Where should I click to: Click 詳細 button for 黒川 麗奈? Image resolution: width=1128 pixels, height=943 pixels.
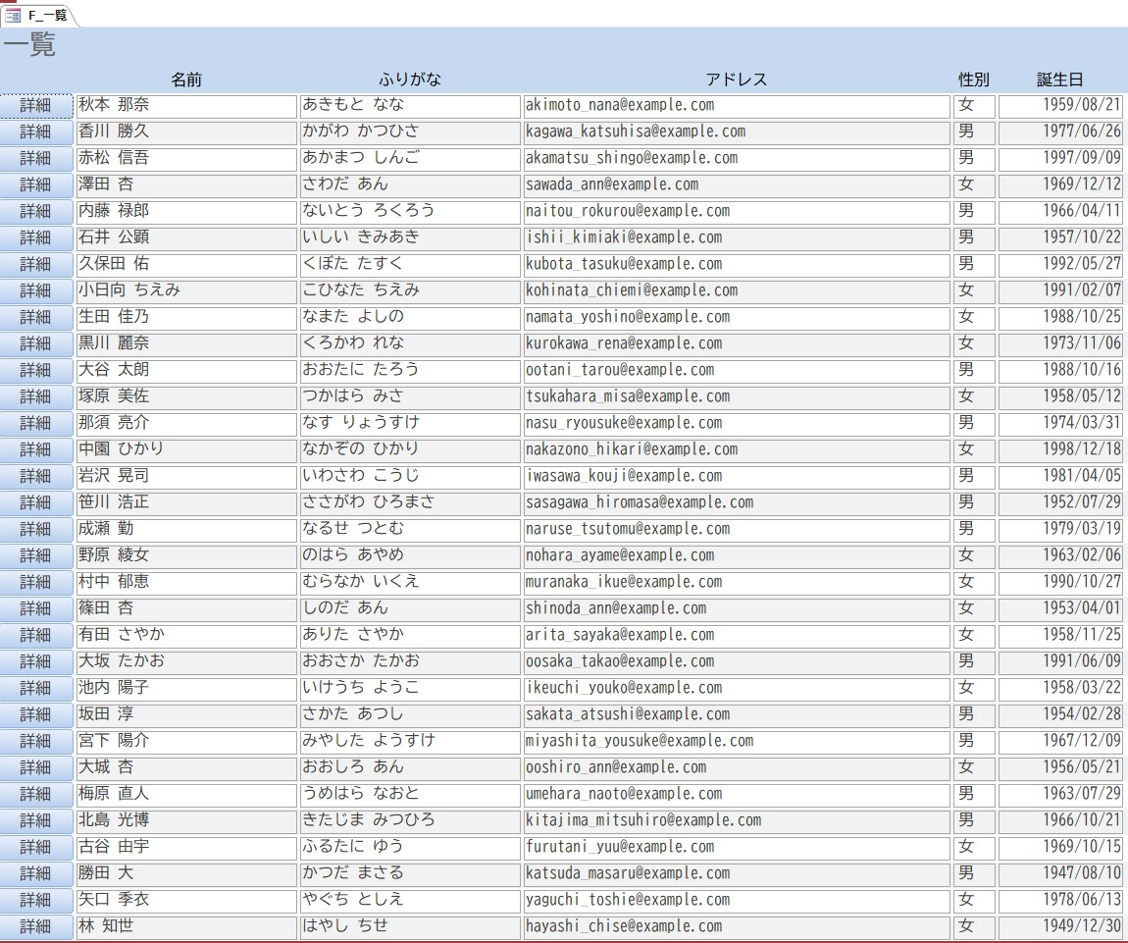pos(36,344)
